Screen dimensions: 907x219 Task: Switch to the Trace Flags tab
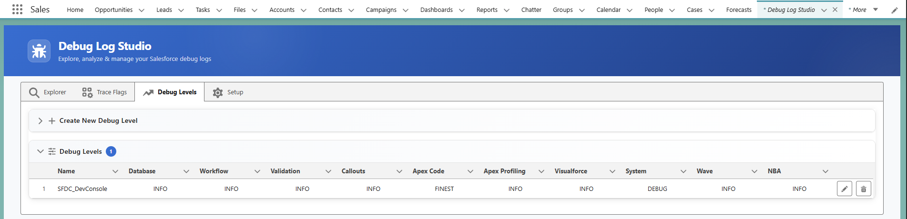tap(104, 92)
